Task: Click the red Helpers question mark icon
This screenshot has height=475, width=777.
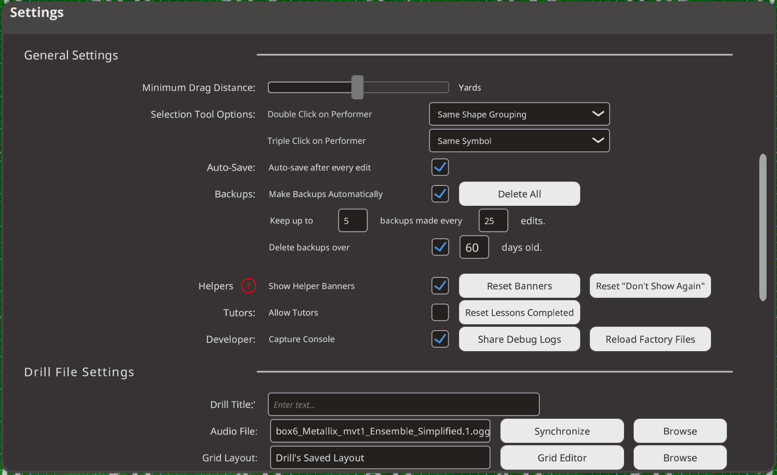Action: pos(249,286)
